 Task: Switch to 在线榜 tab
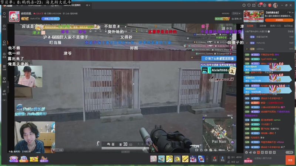click(250, 26)
